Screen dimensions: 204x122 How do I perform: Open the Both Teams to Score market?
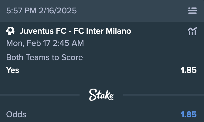[x=44, y=57]
